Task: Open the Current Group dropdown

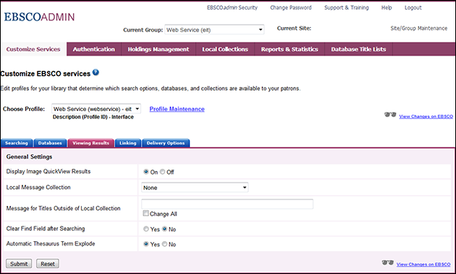Action: 214,30
